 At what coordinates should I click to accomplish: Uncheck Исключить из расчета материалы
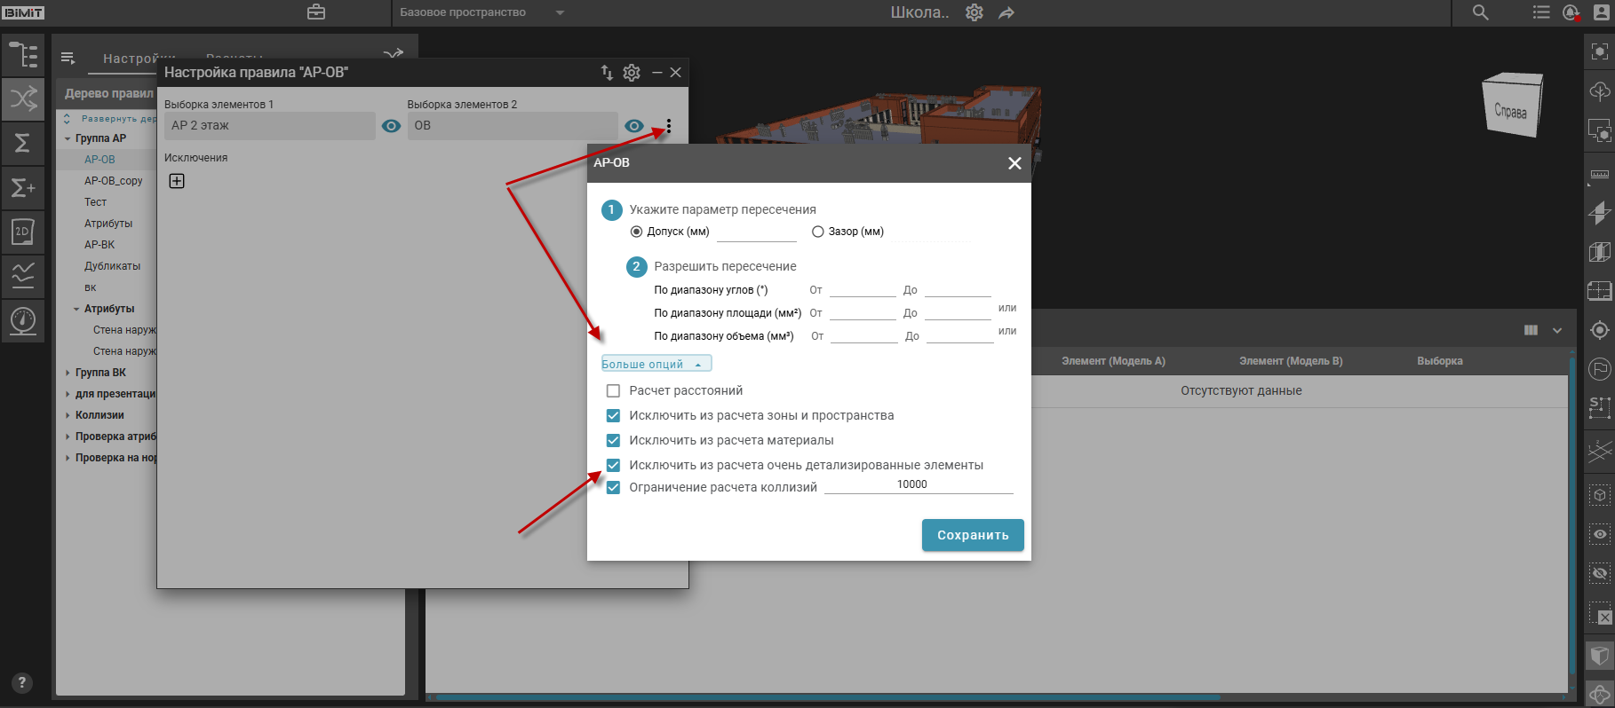click(x=613, y=440)
